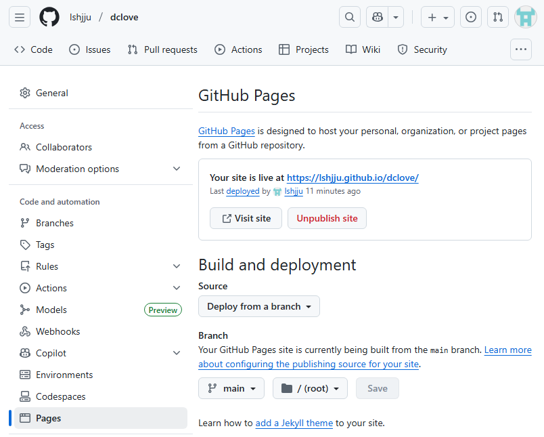Viewport: 544px width, 437px height.
Task: Expand the Rules section chevron
Action: tap(177, 266)
